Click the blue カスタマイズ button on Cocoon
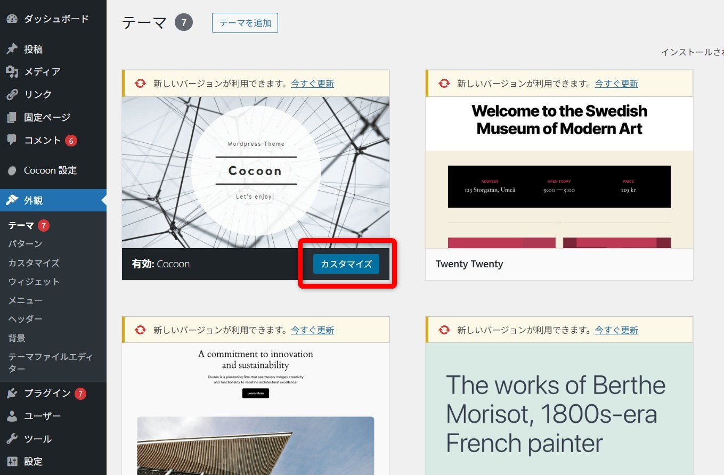This screenshot has width=724, height=475. tap(346, 264)
